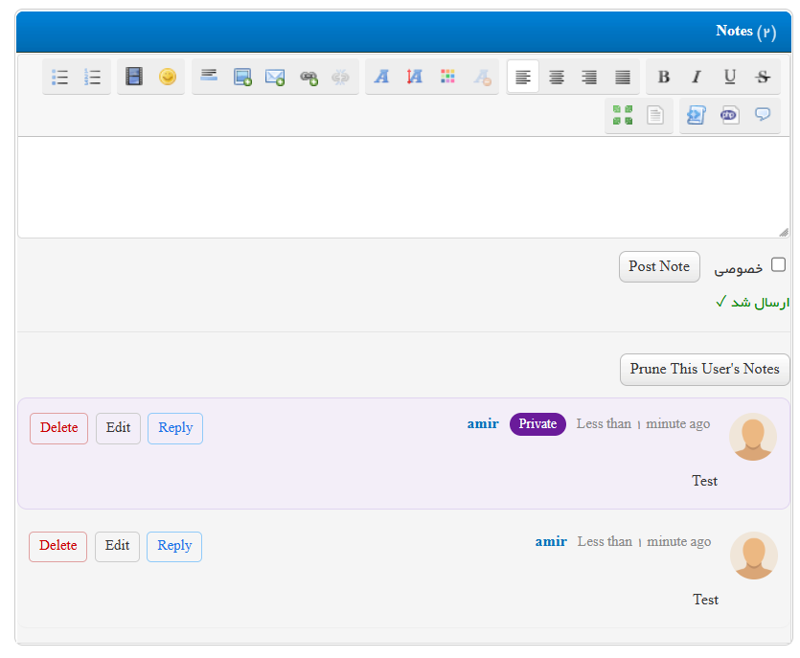The image size is (800, 658).
Task: Open the font color palette
Action: [x=447, y=77]
